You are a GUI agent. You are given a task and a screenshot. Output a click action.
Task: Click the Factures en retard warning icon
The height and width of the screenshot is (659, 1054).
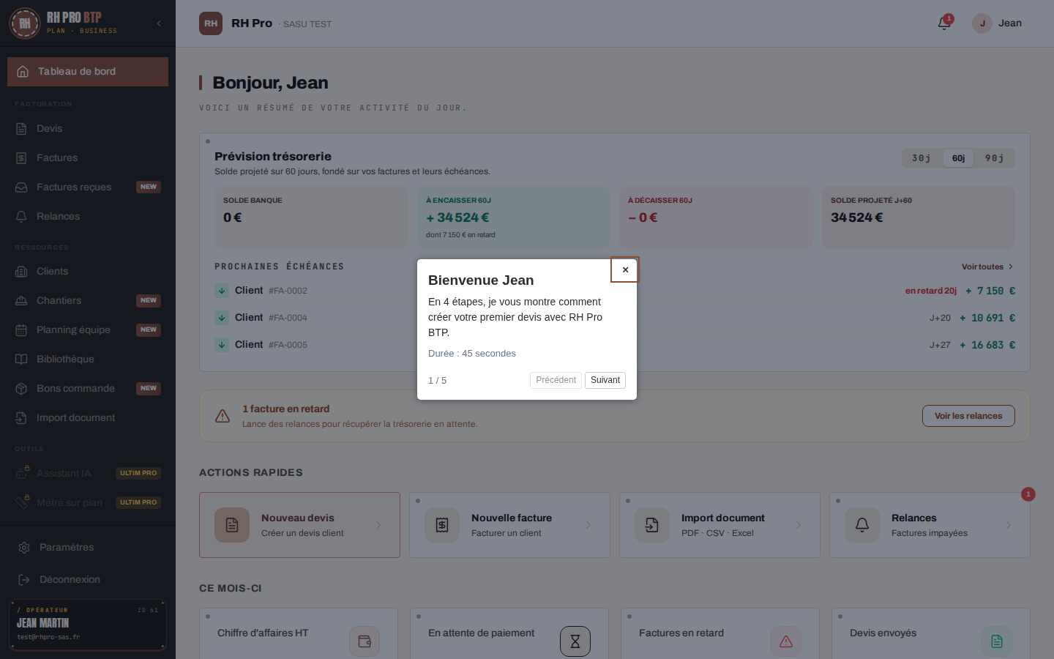coord(786,641)
